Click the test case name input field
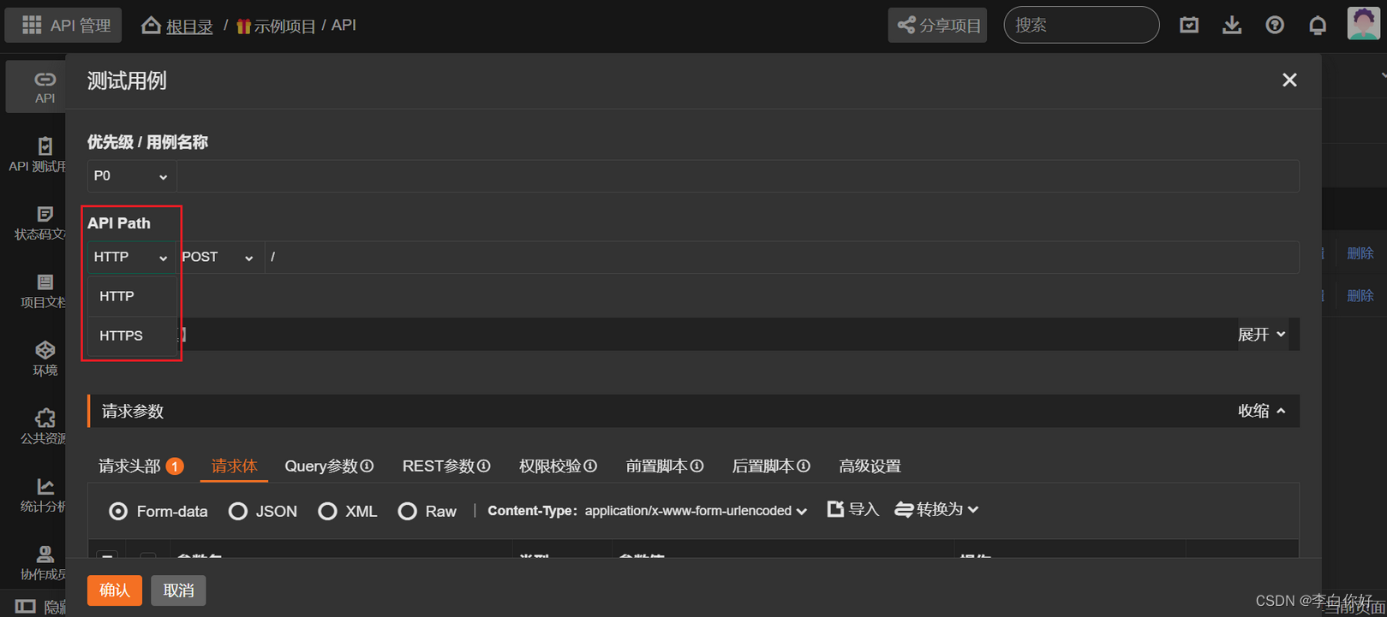 [737, 176]
